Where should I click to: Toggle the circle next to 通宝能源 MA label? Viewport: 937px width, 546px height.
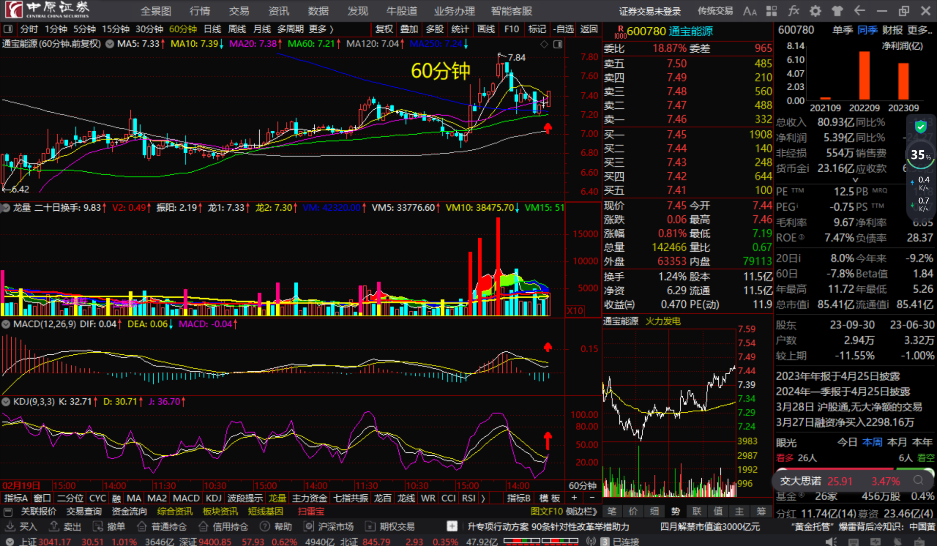(x=110, y=44)
